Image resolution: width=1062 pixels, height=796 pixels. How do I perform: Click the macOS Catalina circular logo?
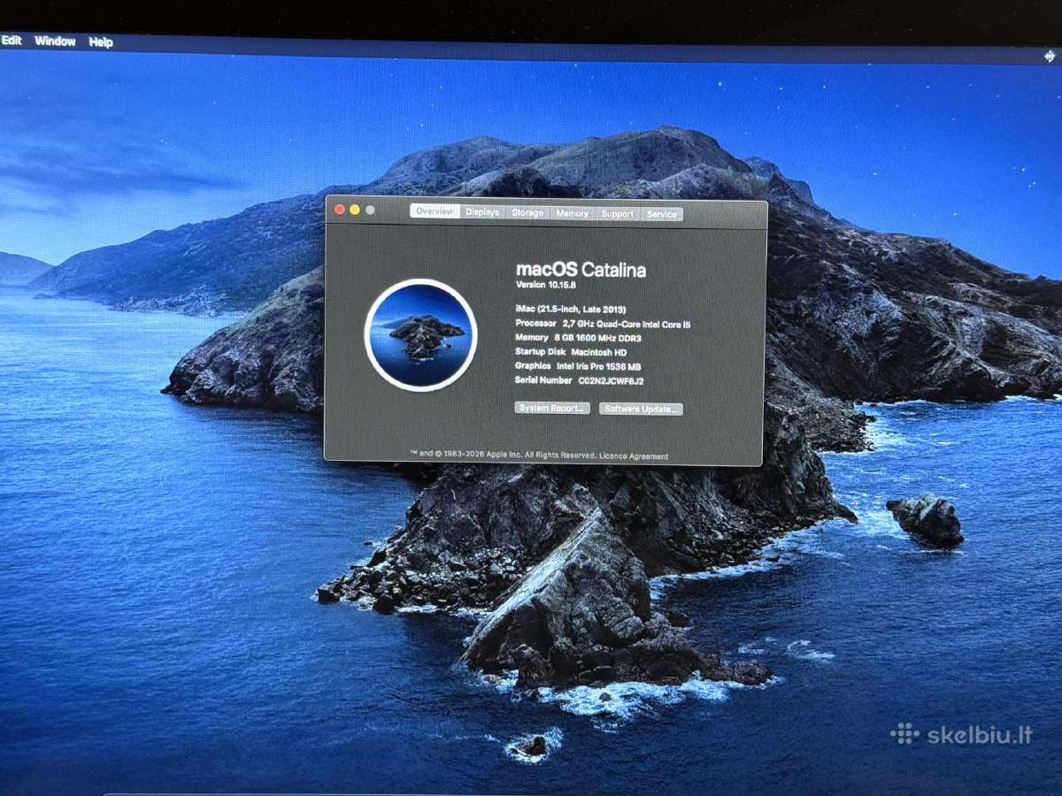(421, 334)
